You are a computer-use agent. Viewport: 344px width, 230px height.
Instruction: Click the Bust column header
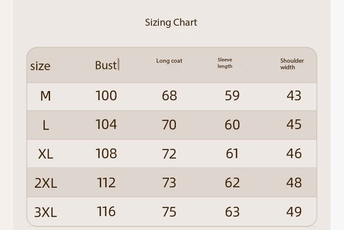tap(106, 65)
